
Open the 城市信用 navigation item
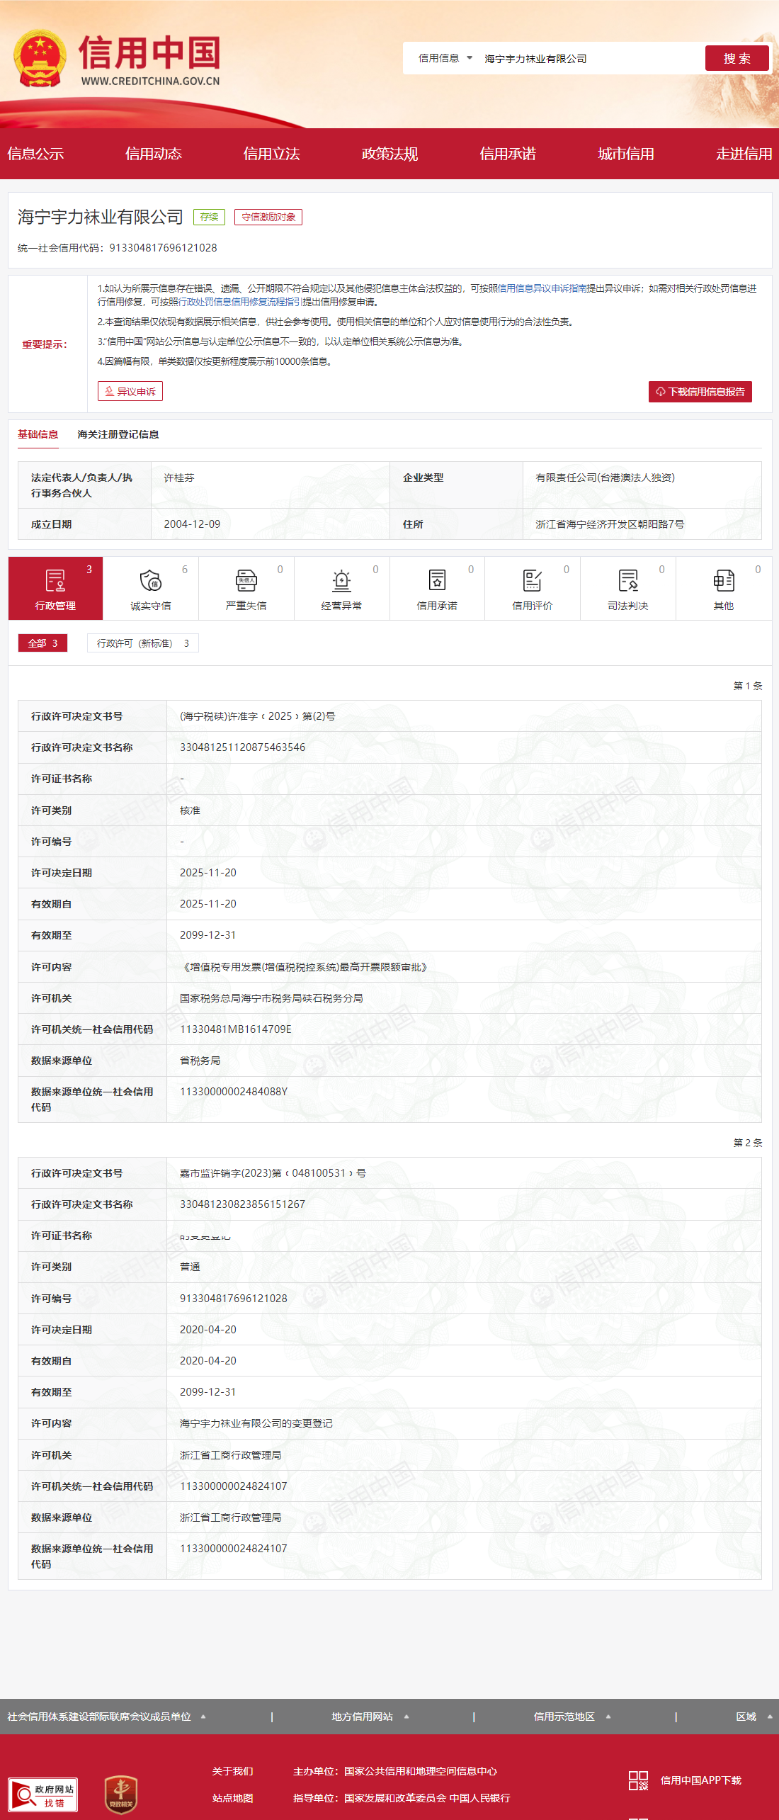tap(626, 154)
